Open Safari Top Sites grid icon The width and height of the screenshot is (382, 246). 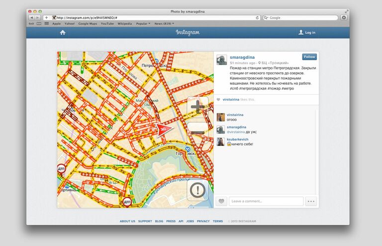pyautogui.click(x=46, y=23)
